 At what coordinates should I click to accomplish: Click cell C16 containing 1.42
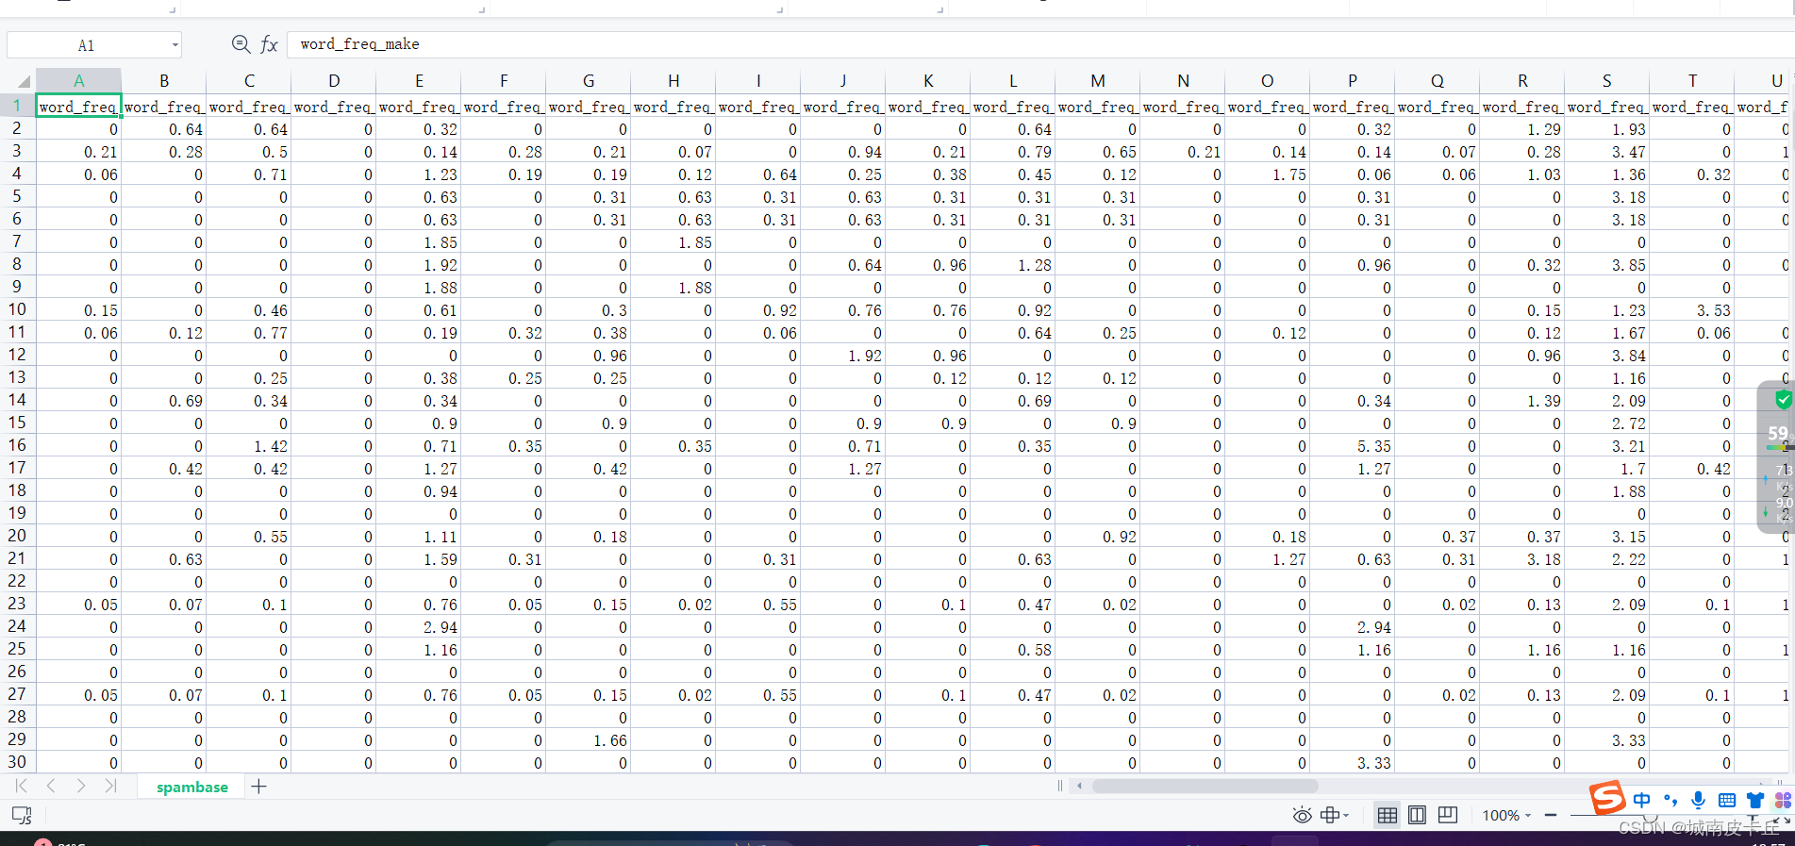(249, 446)
